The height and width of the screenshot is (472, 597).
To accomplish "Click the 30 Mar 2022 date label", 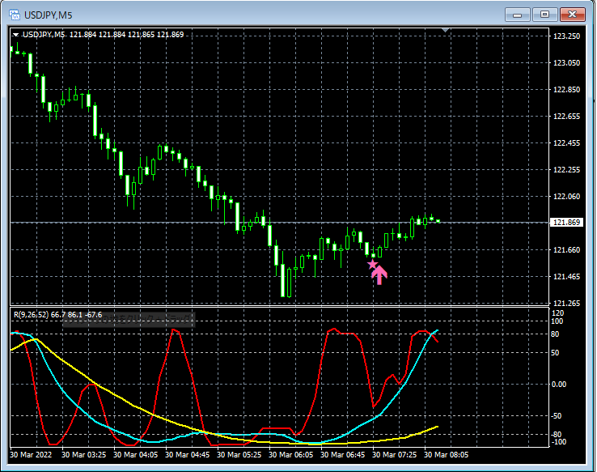I will coord(31,455).
